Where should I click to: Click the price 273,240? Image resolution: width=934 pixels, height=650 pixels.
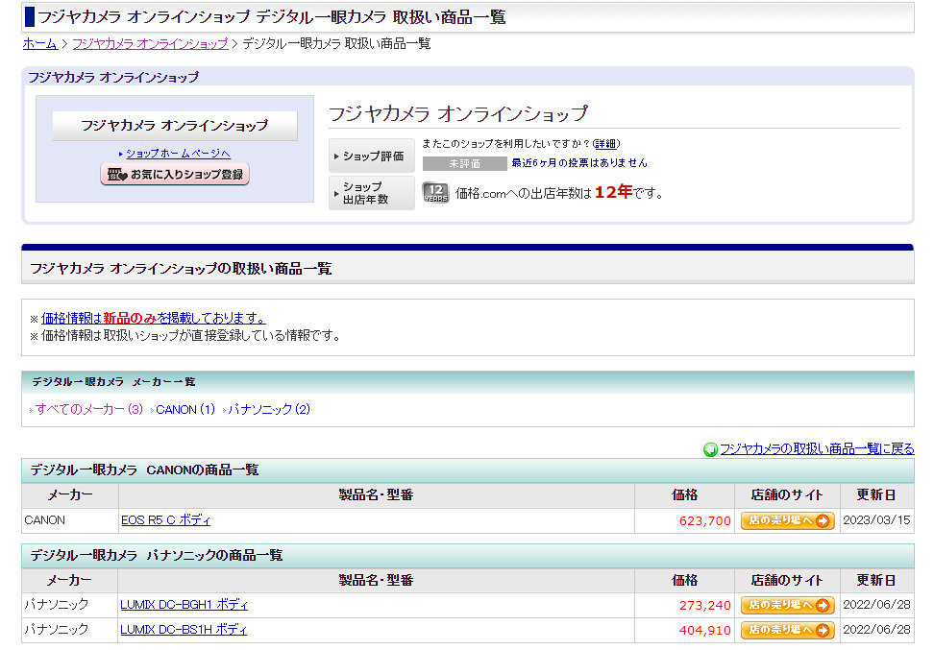[x=704, y=606]
